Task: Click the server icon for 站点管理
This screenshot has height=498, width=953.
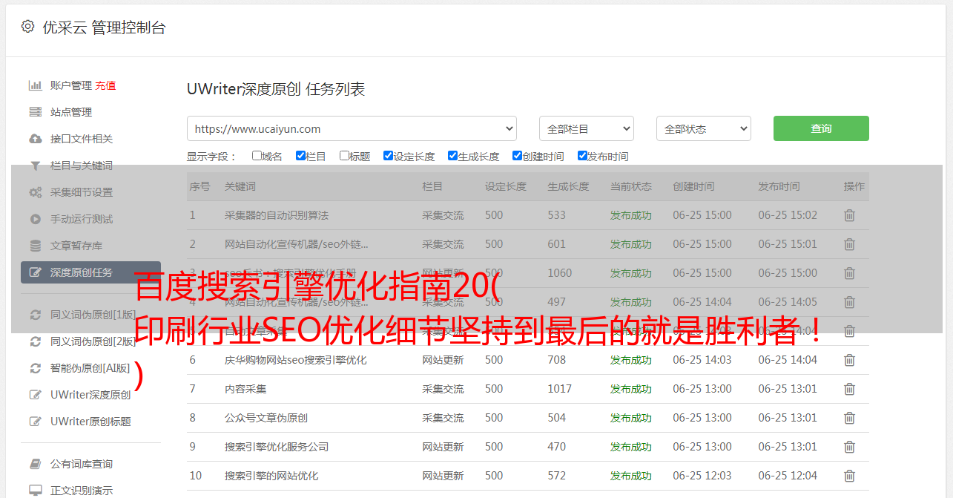Action: 35,112
